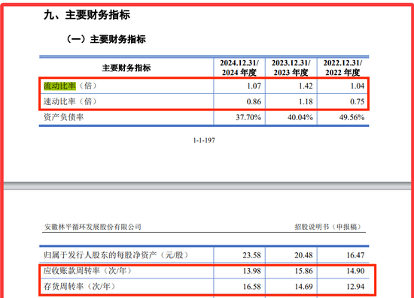
Task: Click the 2023.12.31/2023年度 column header
Action: 291,68
